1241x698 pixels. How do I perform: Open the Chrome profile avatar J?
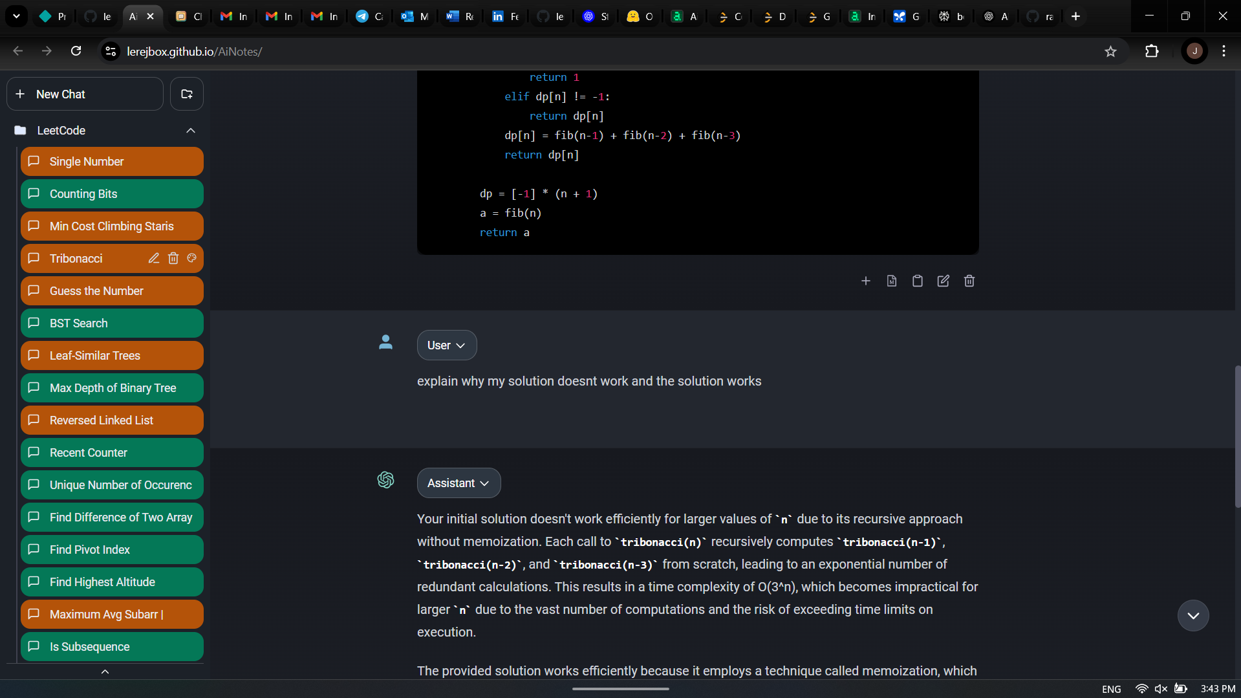point(1194,51)
